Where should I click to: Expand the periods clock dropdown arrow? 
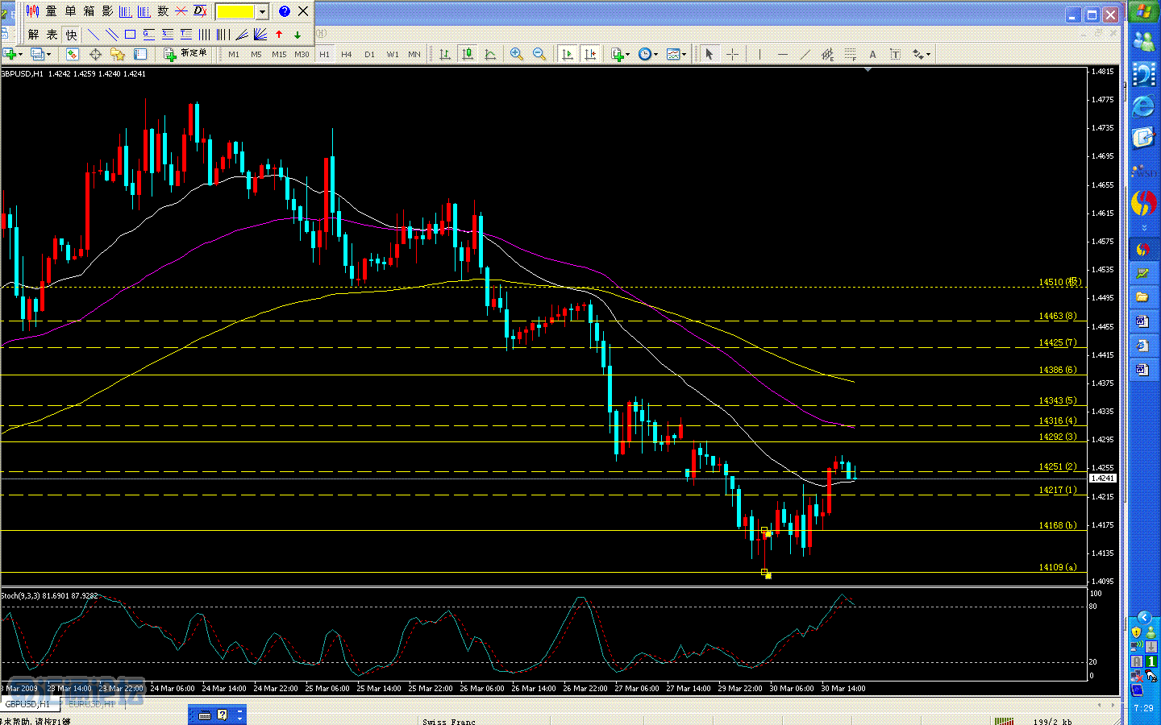(x=655, y=55)
